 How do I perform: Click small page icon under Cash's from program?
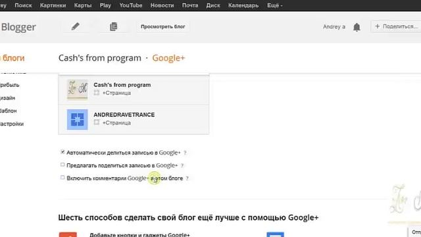97,93
